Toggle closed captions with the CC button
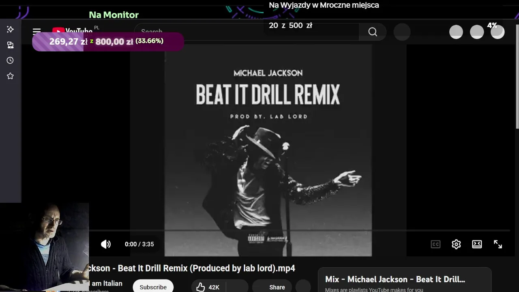Image resolution: width=519 pixels, height=292 pixels. (435, 244)
